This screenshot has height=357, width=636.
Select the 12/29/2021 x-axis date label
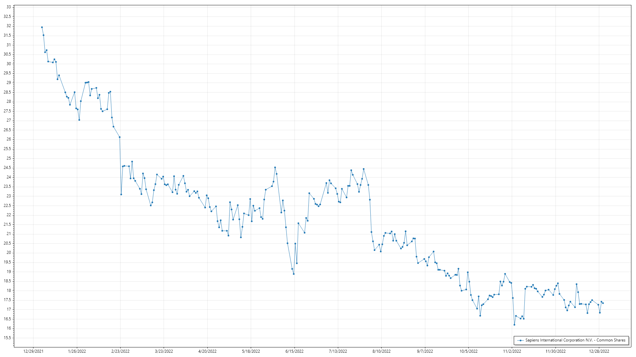pos(33,351)
